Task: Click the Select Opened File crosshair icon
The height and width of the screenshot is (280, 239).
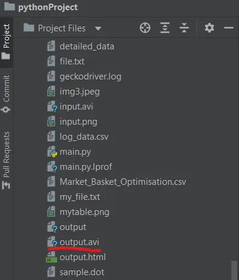Action: tap(145, 28)
